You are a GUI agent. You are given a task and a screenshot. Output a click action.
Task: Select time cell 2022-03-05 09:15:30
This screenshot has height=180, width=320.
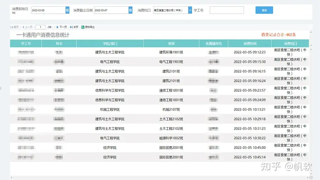tap(249, 62)
